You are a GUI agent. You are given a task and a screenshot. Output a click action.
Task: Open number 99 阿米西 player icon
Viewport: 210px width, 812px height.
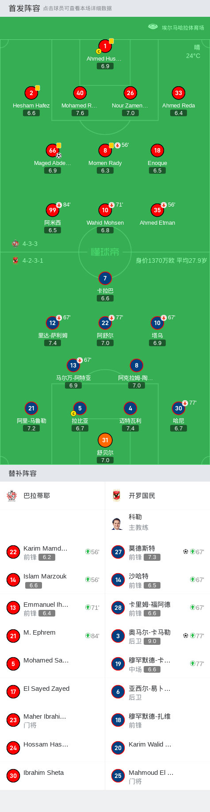coord(53,210)
